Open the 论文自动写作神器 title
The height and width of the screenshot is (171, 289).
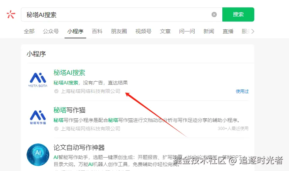coord(79,147)
